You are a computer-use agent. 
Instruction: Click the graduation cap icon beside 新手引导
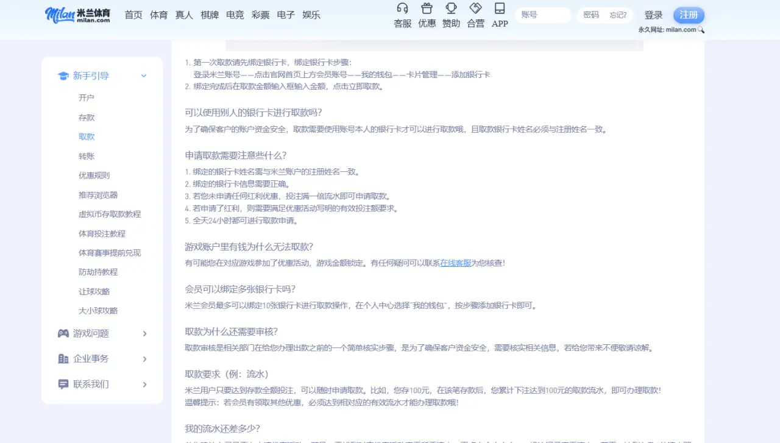pos(63,76)
